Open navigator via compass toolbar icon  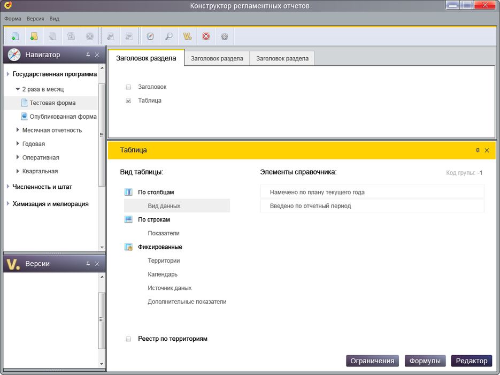[150, 36]
